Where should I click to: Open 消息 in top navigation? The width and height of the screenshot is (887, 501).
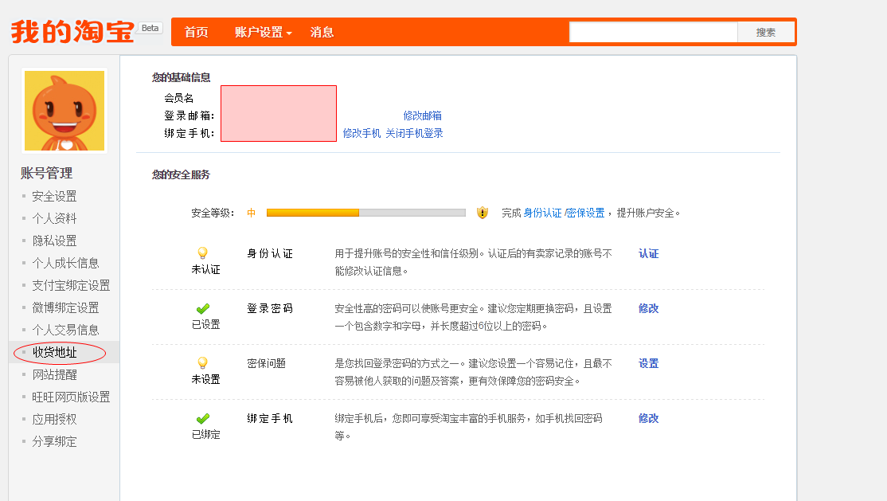[x=322, y=33]
